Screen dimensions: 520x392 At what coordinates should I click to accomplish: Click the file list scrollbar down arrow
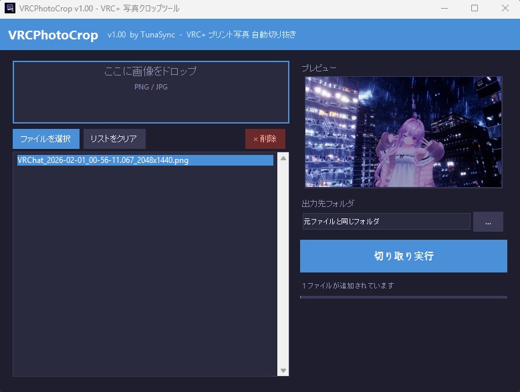tap(283, 371)
